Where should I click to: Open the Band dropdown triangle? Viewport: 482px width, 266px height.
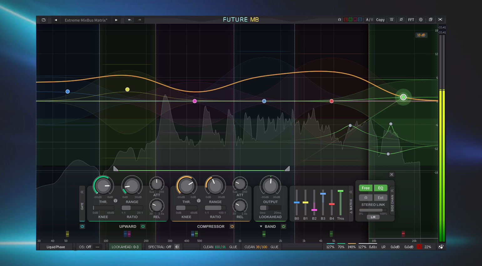coord(261,226)
